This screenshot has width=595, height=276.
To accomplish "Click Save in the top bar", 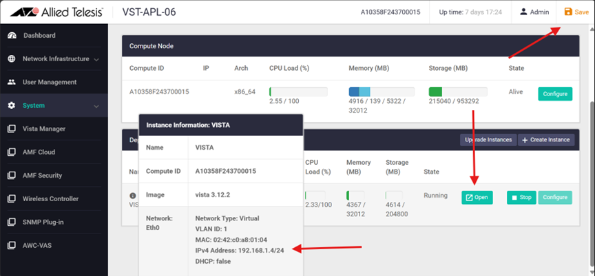I will pos(576,12).
